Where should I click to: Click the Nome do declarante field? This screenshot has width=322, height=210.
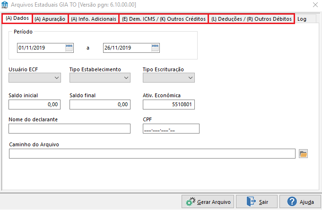pyautogui.click(x=70, y=128)
